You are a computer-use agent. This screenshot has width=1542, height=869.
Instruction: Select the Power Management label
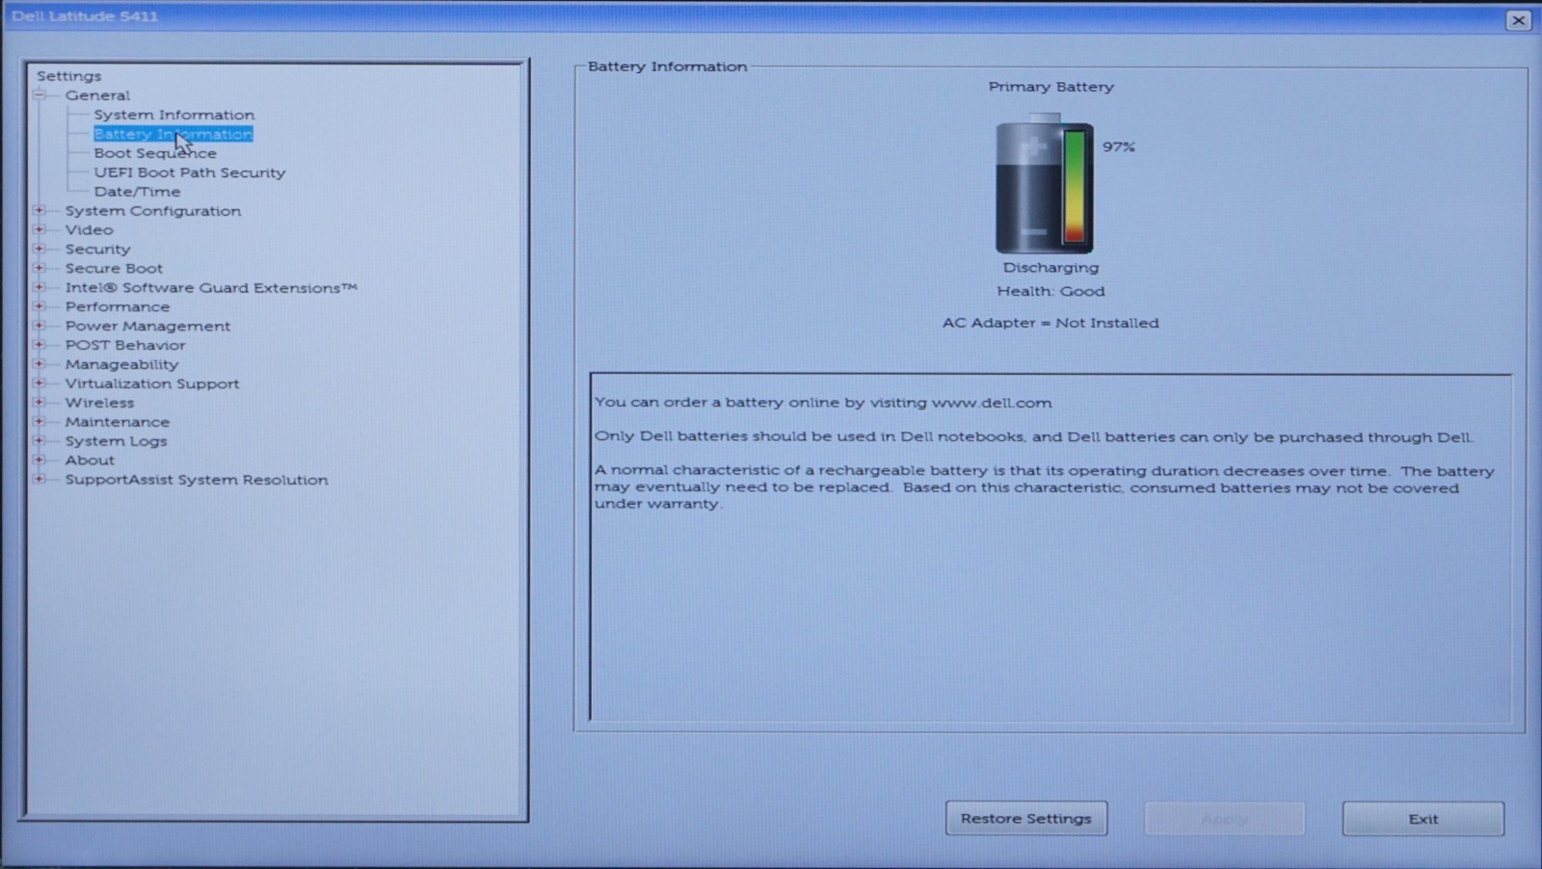point(147,326)
